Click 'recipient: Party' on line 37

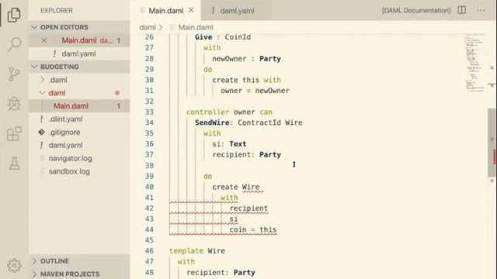246,155
